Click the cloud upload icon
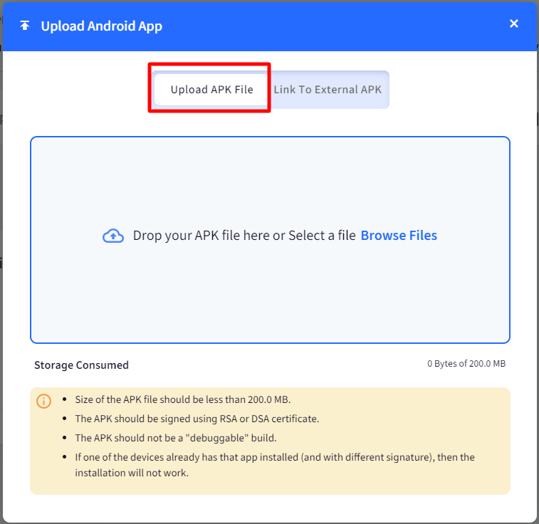The width and height of the screenshot is (539, 524). 113,236
